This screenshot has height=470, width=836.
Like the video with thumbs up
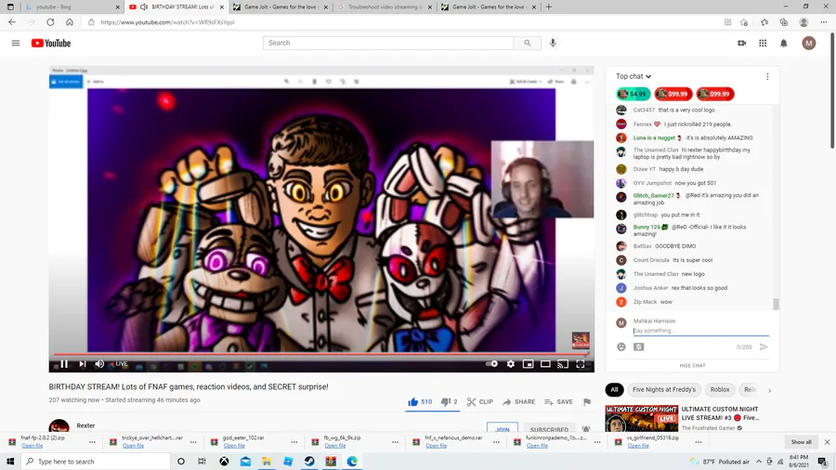[x=420, y=402]
